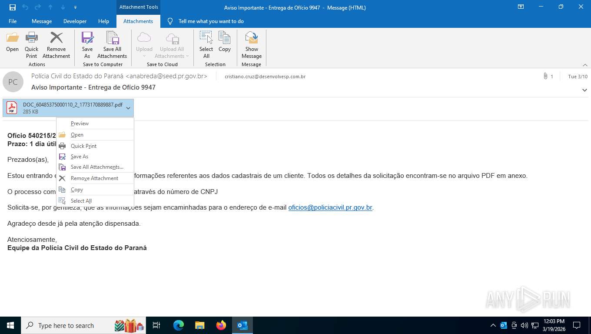Viewport: 591px width, 334px height.
Task: Expand the message header chevron
Action: pos(584,90)
